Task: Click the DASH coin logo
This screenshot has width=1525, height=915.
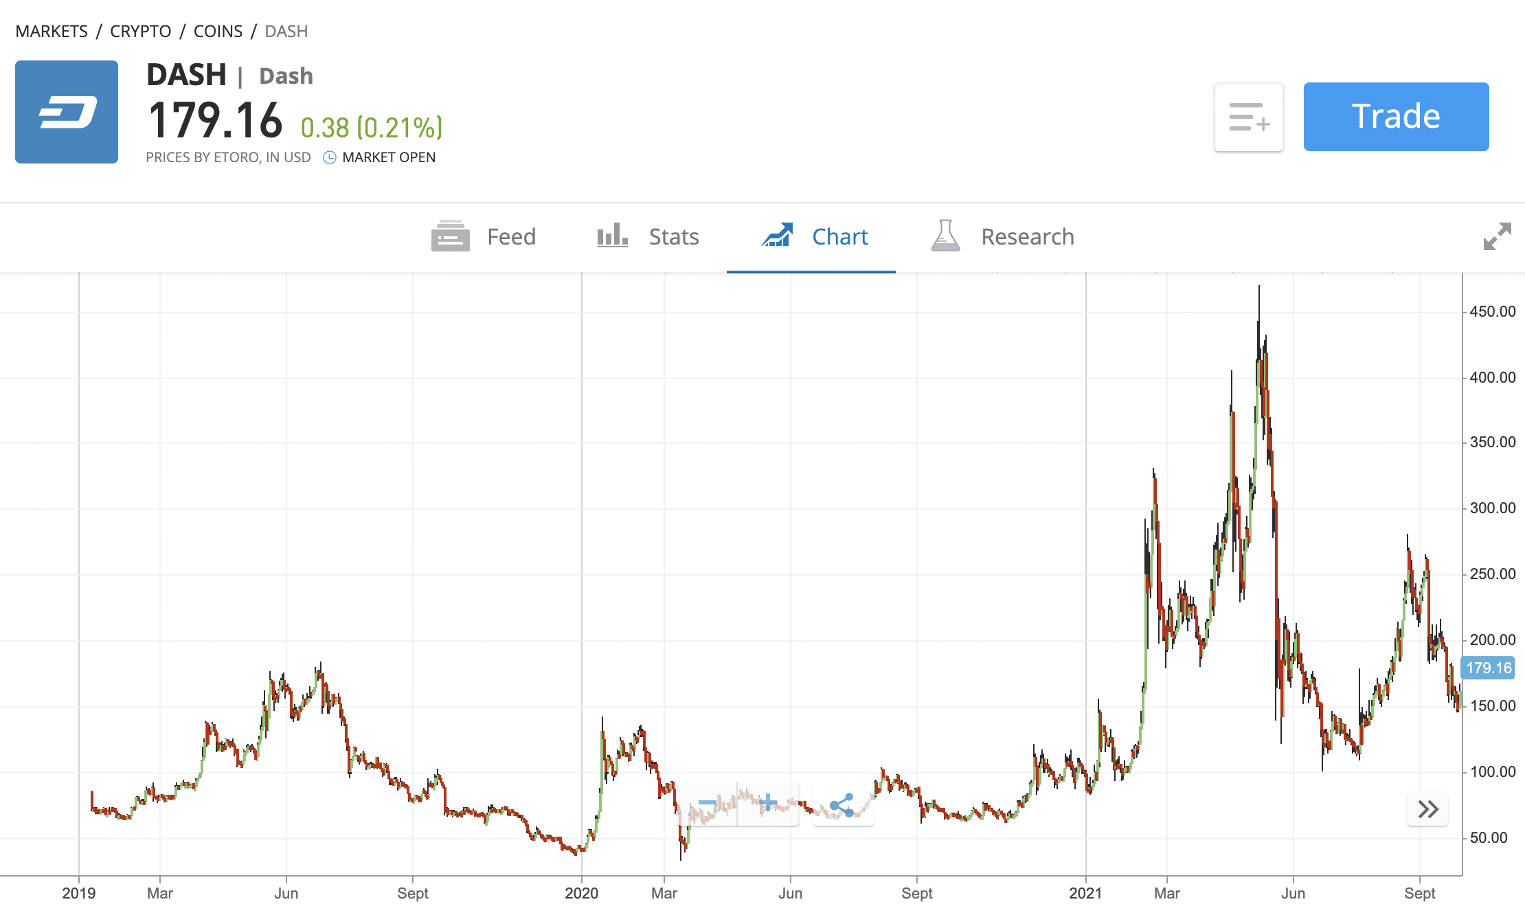Action: tap(67, 112)
